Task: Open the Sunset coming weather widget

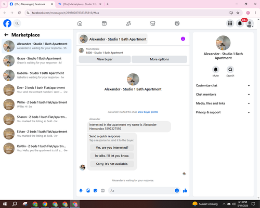Action: 205,204
